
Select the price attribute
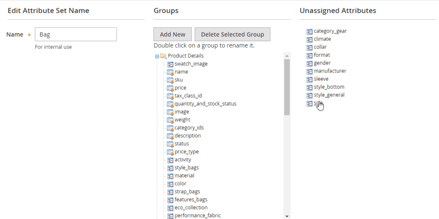(180, 88)
